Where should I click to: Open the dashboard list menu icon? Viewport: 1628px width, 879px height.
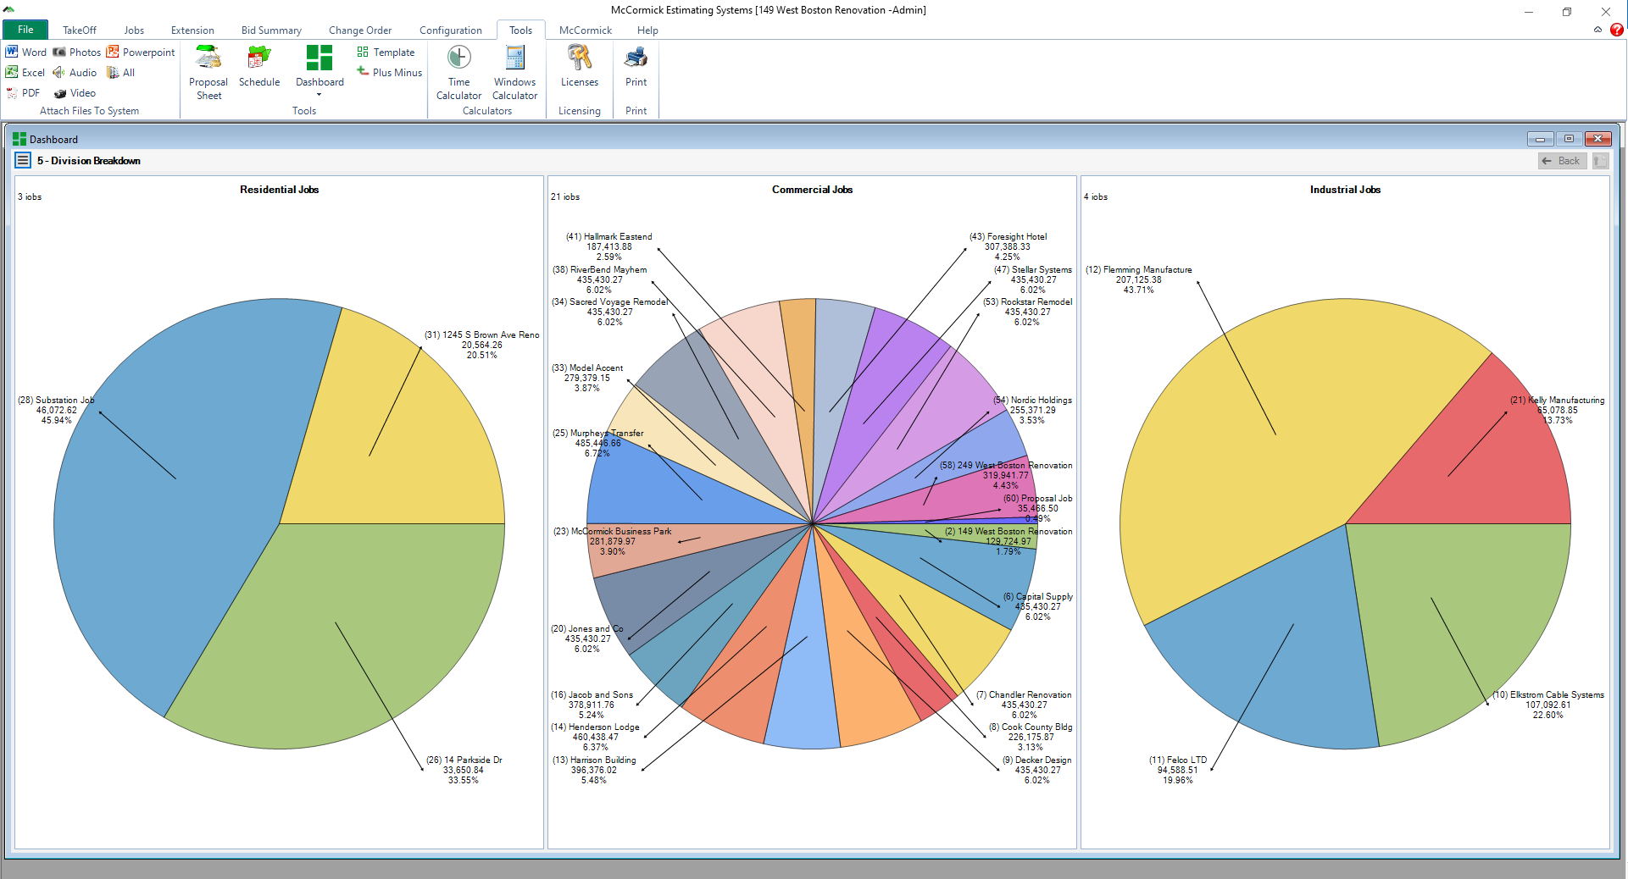click(23, 160)
